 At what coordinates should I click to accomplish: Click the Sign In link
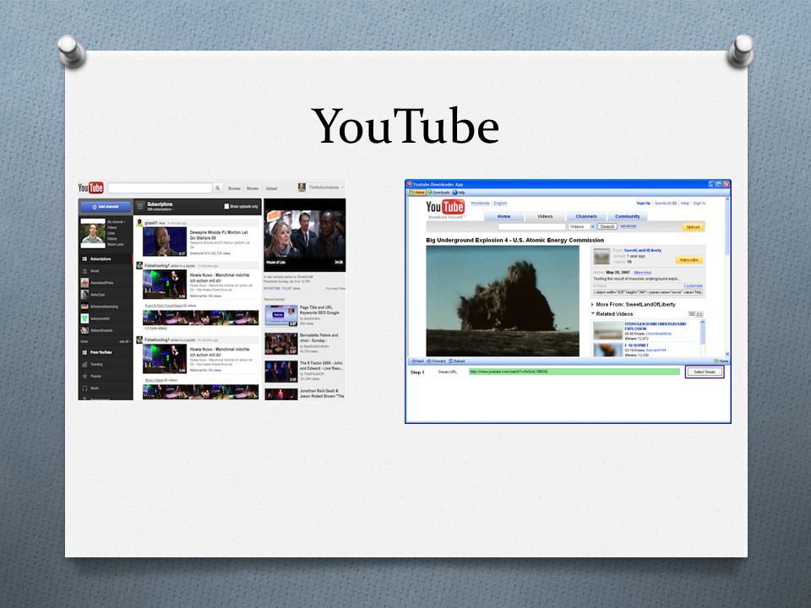click(x=699, y=204)
